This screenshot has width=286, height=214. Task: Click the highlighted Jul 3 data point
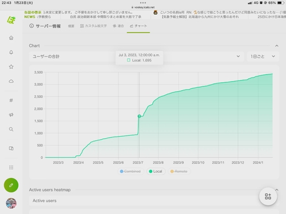pyautogui.click(x=139, y=116)
